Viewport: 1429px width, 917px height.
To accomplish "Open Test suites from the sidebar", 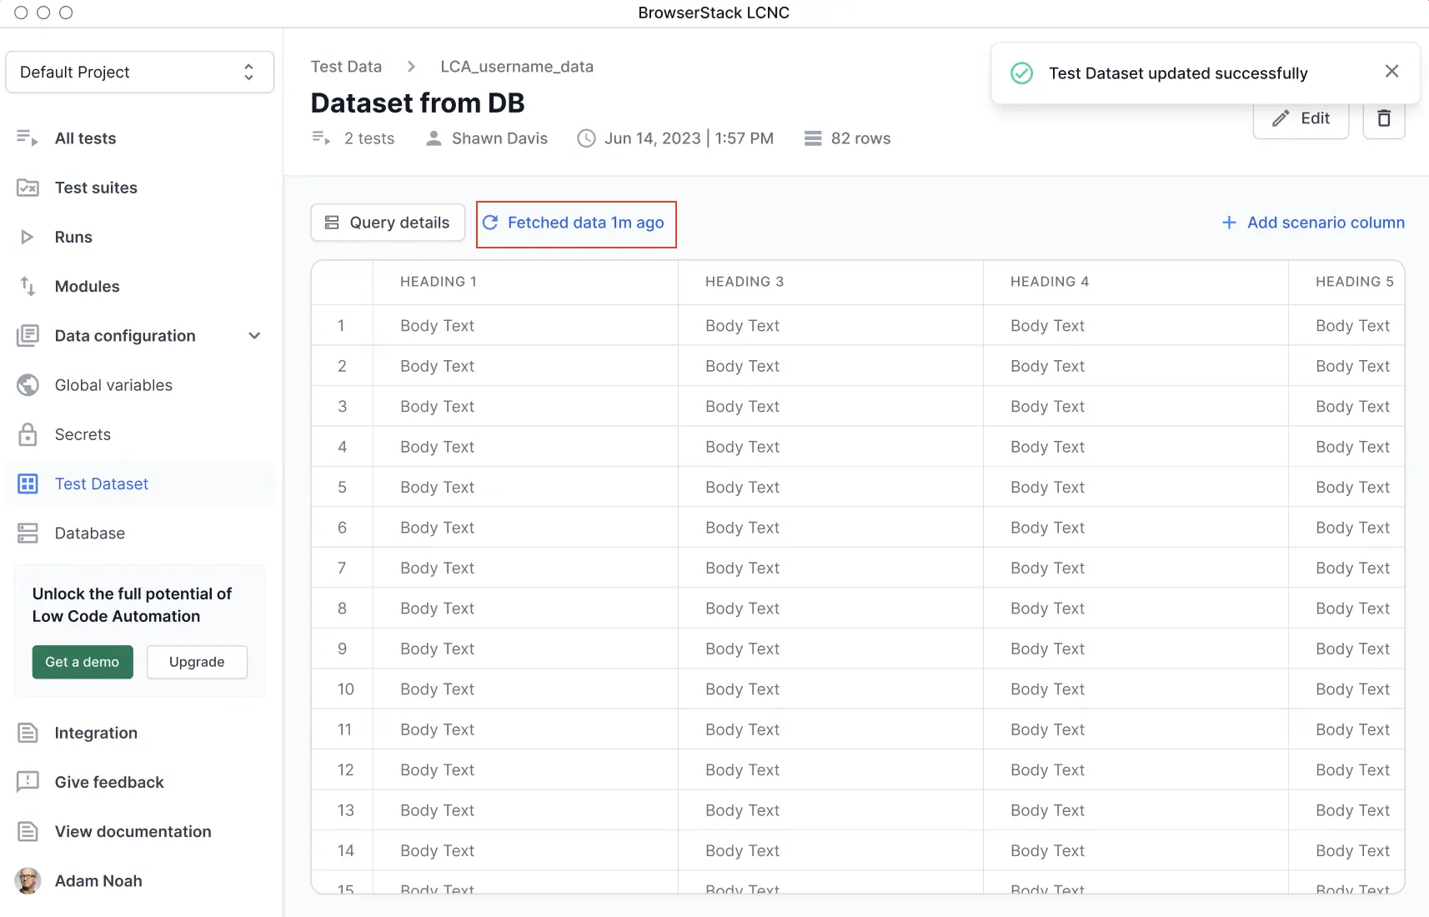I will (96, 188).
